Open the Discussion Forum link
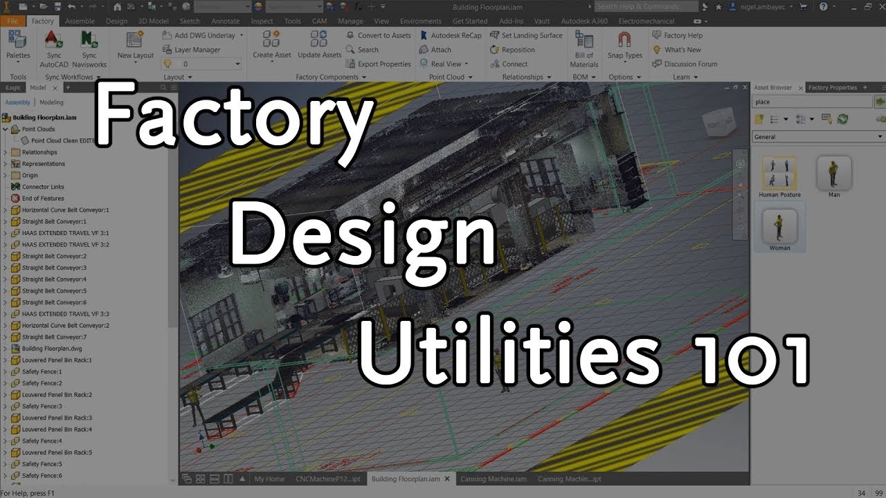The image size is (886, 498). coord(685,64)
